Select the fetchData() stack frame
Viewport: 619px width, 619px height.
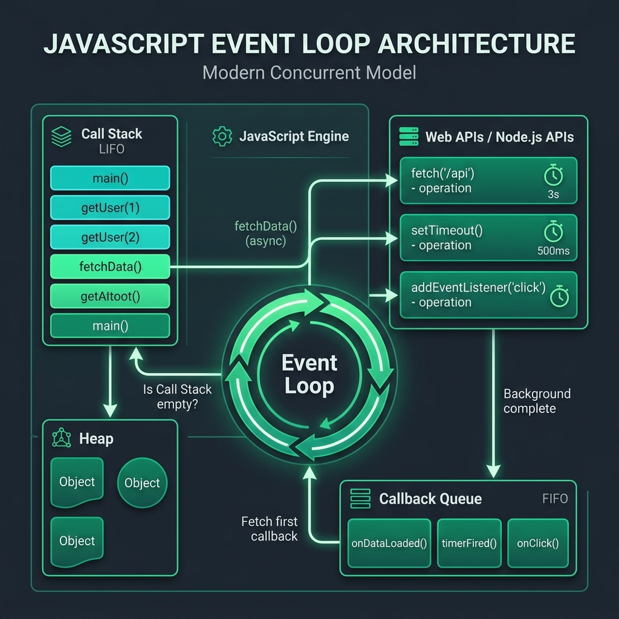(110, 267)
